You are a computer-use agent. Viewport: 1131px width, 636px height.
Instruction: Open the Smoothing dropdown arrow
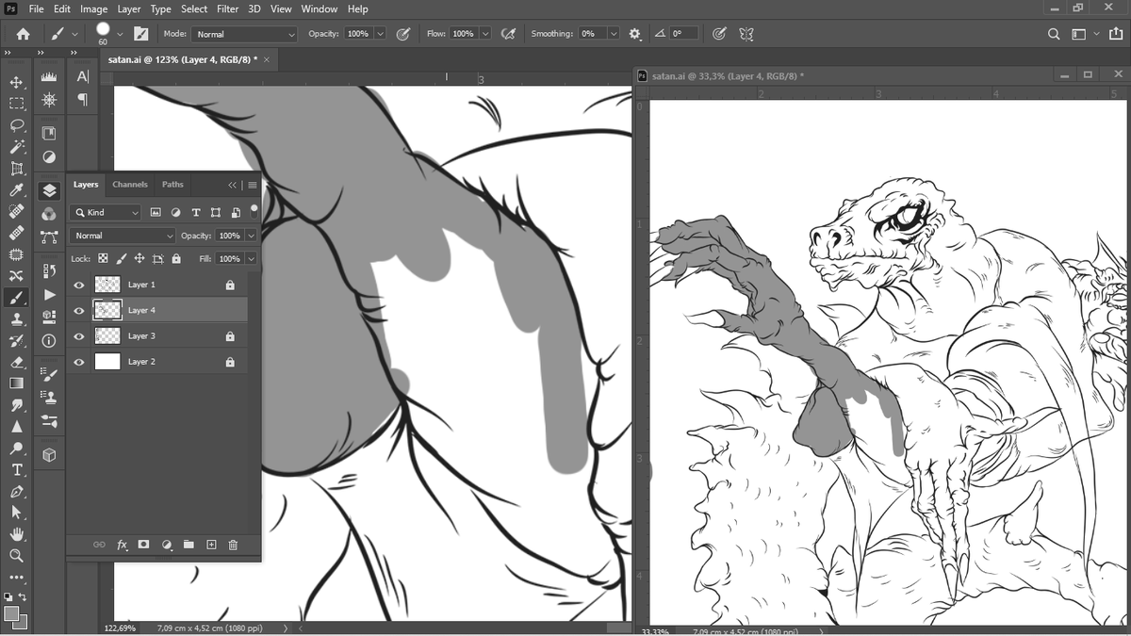(x=614, y=34)
